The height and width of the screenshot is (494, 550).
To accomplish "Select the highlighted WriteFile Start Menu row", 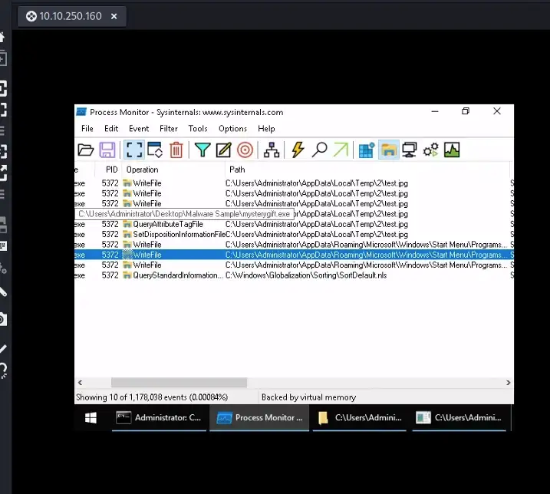I will pyautogui.click(x=294, y=255).
